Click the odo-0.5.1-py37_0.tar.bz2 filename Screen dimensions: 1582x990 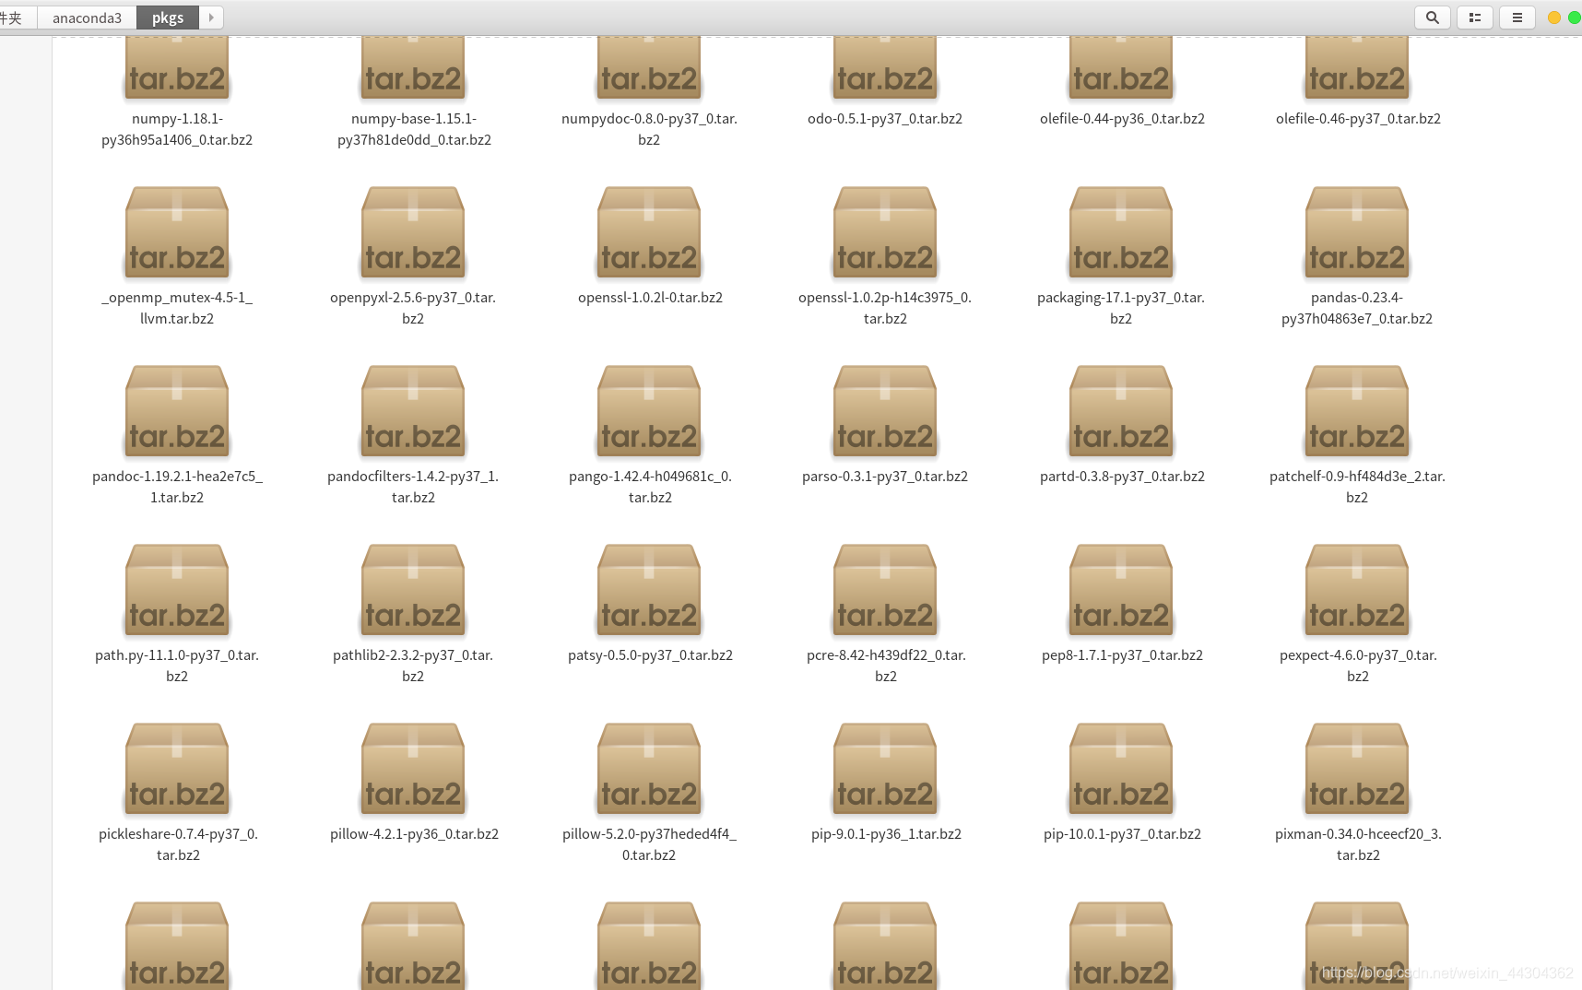[885, 119]
